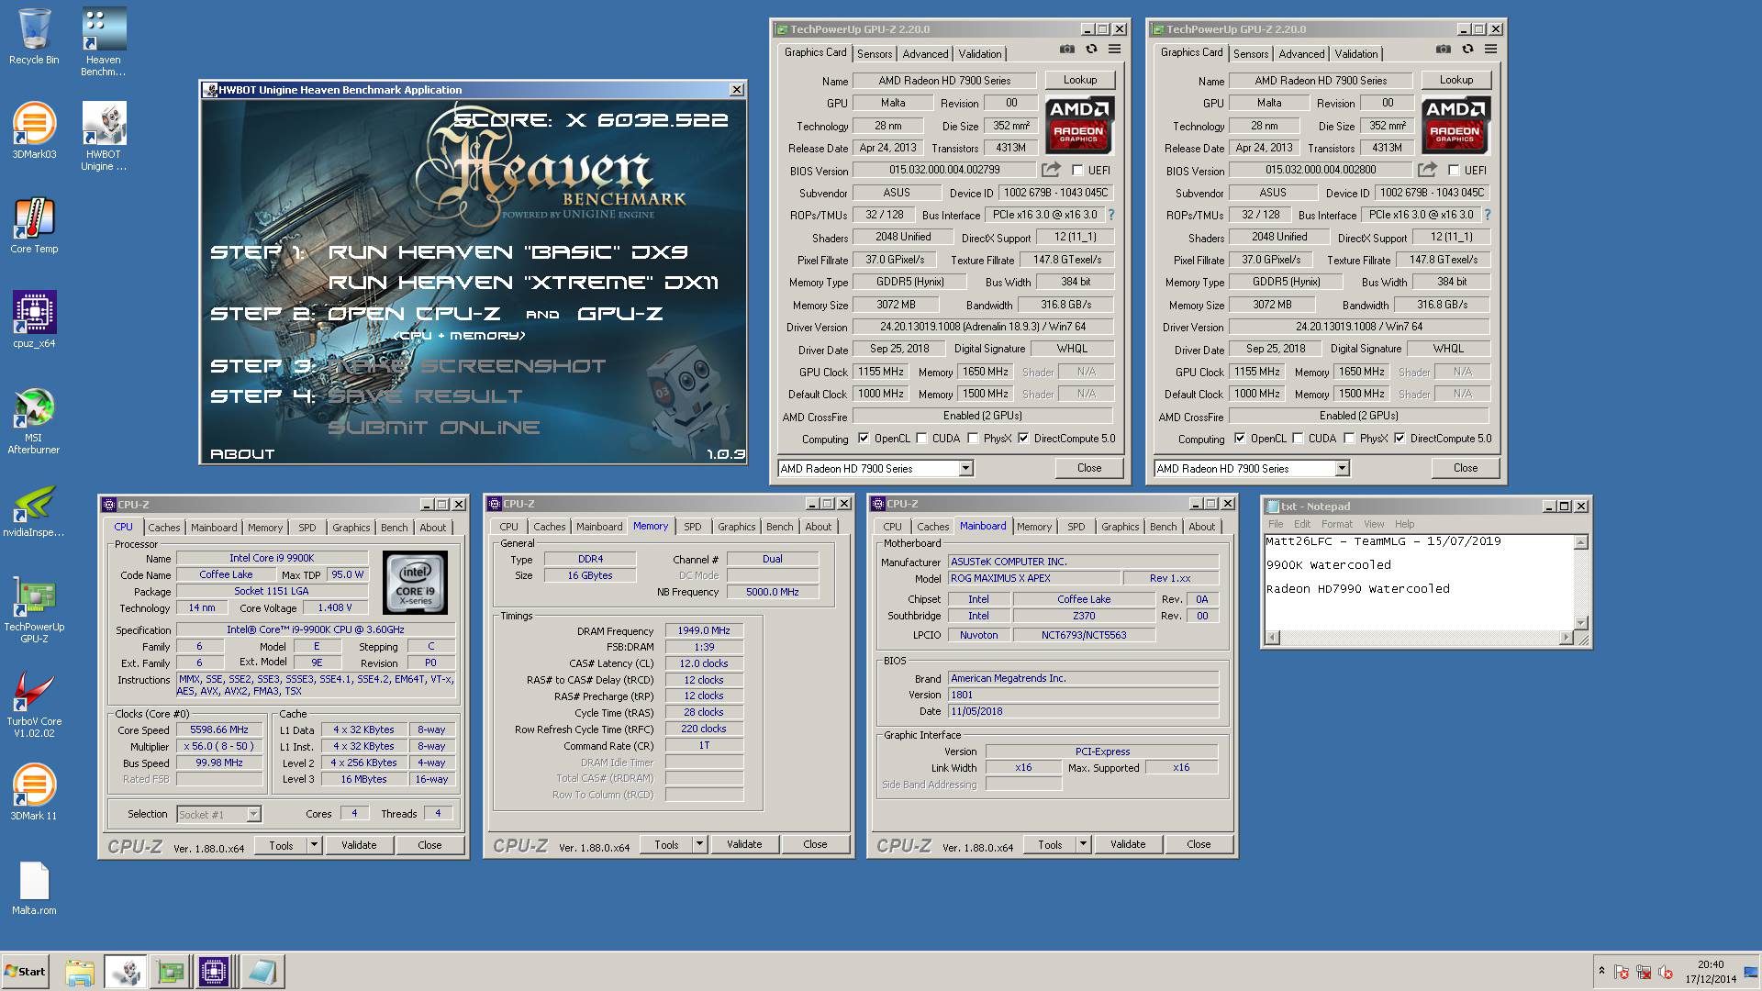Expand GPU selection dropdown in right GPU-Z

coord(1342,469)
